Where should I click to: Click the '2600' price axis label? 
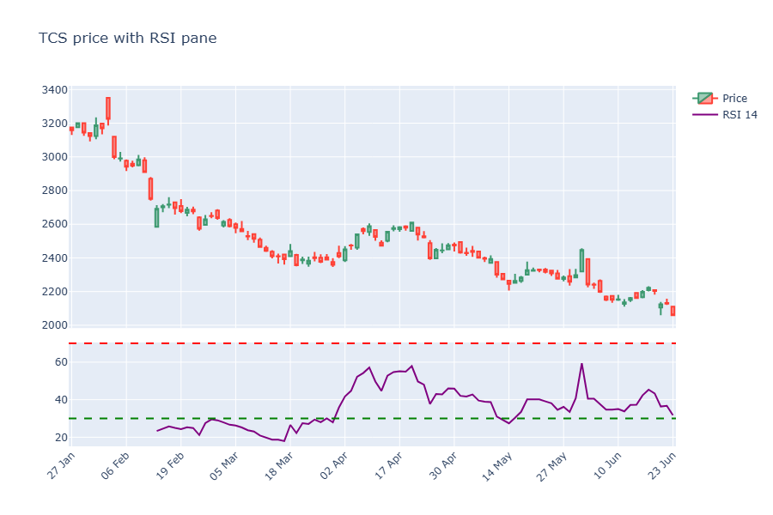click(55, 224)
